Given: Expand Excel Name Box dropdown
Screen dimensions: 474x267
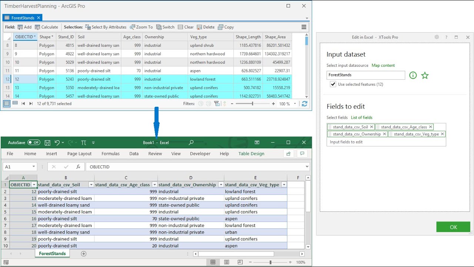Looking at the screenshot, I should [x=34, y=167].
